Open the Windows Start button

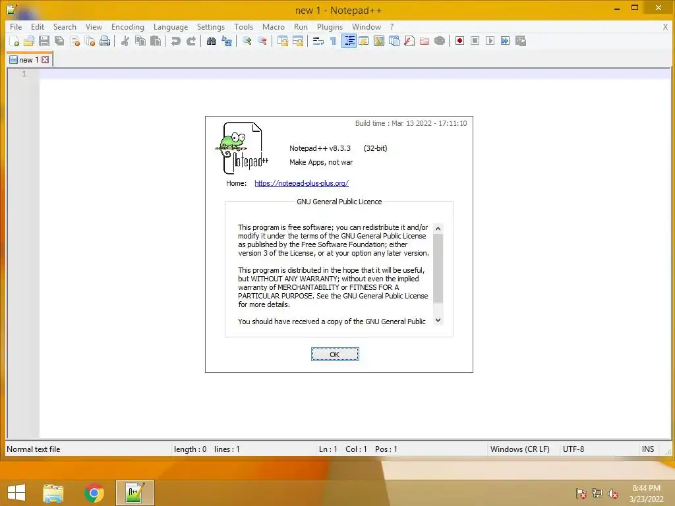pos(16,493)
